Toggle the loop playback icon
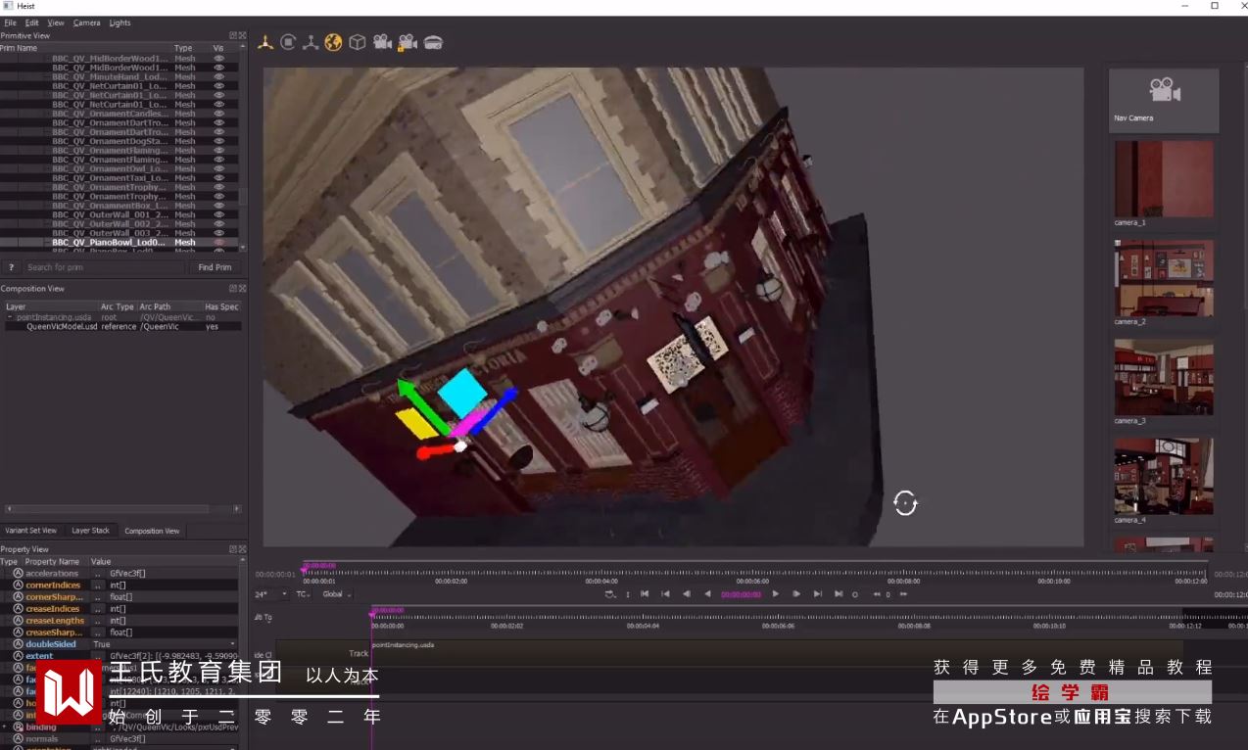Image resolution: width=1248 pixels, height=750 pixels. click(x=610, y=594)
